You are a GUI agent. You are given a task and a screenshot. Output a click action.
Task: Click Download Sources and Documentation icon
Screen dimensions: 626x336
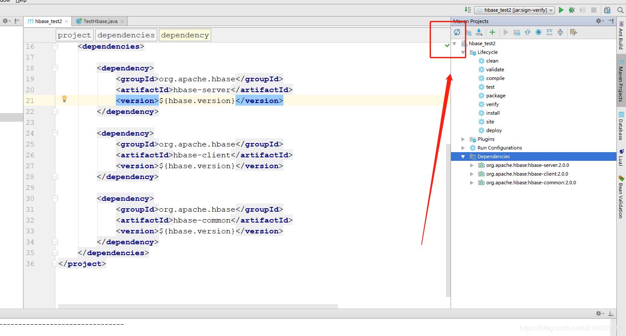pos(479,32)
